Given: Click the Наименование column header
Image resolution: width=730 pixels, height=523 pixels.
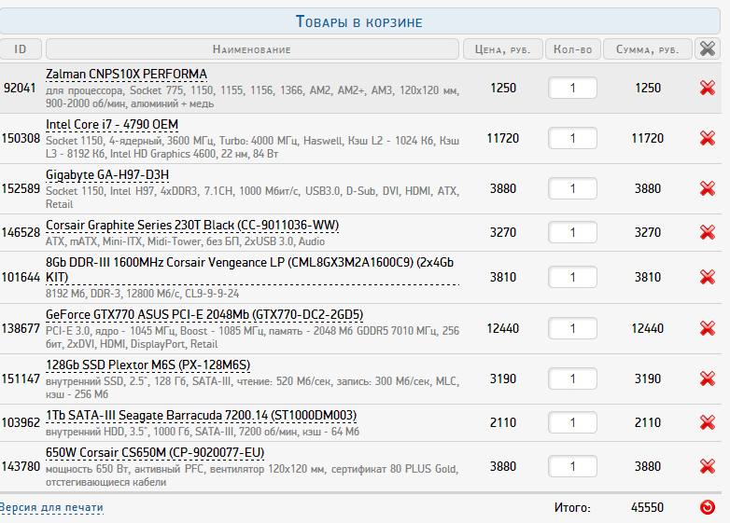Looking at the screenshot, I should click(252, 48).
